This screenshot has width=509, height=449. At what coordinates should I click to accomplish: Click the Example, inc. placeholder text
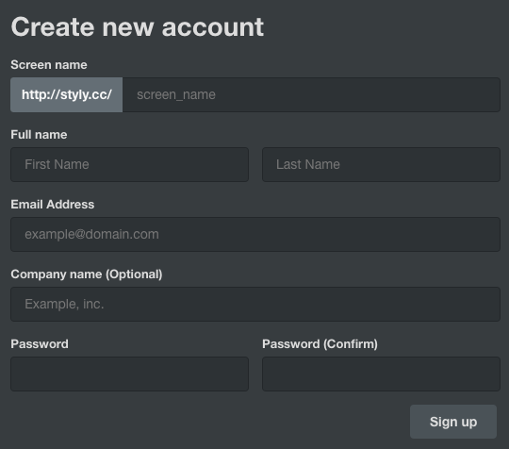click(64, 304)
